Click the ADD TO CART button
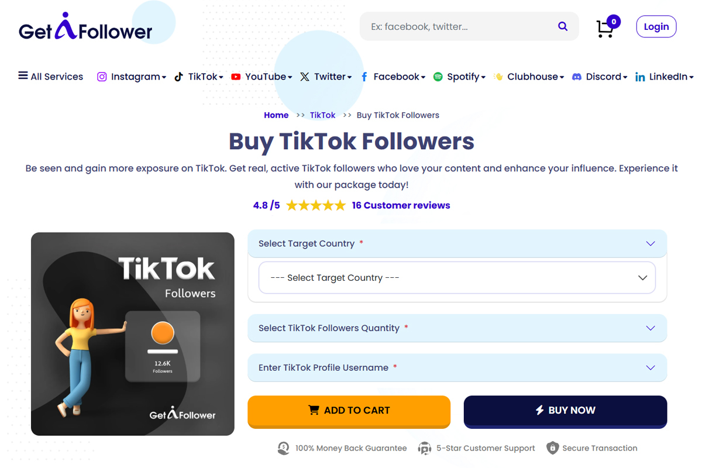 [349, 411]
